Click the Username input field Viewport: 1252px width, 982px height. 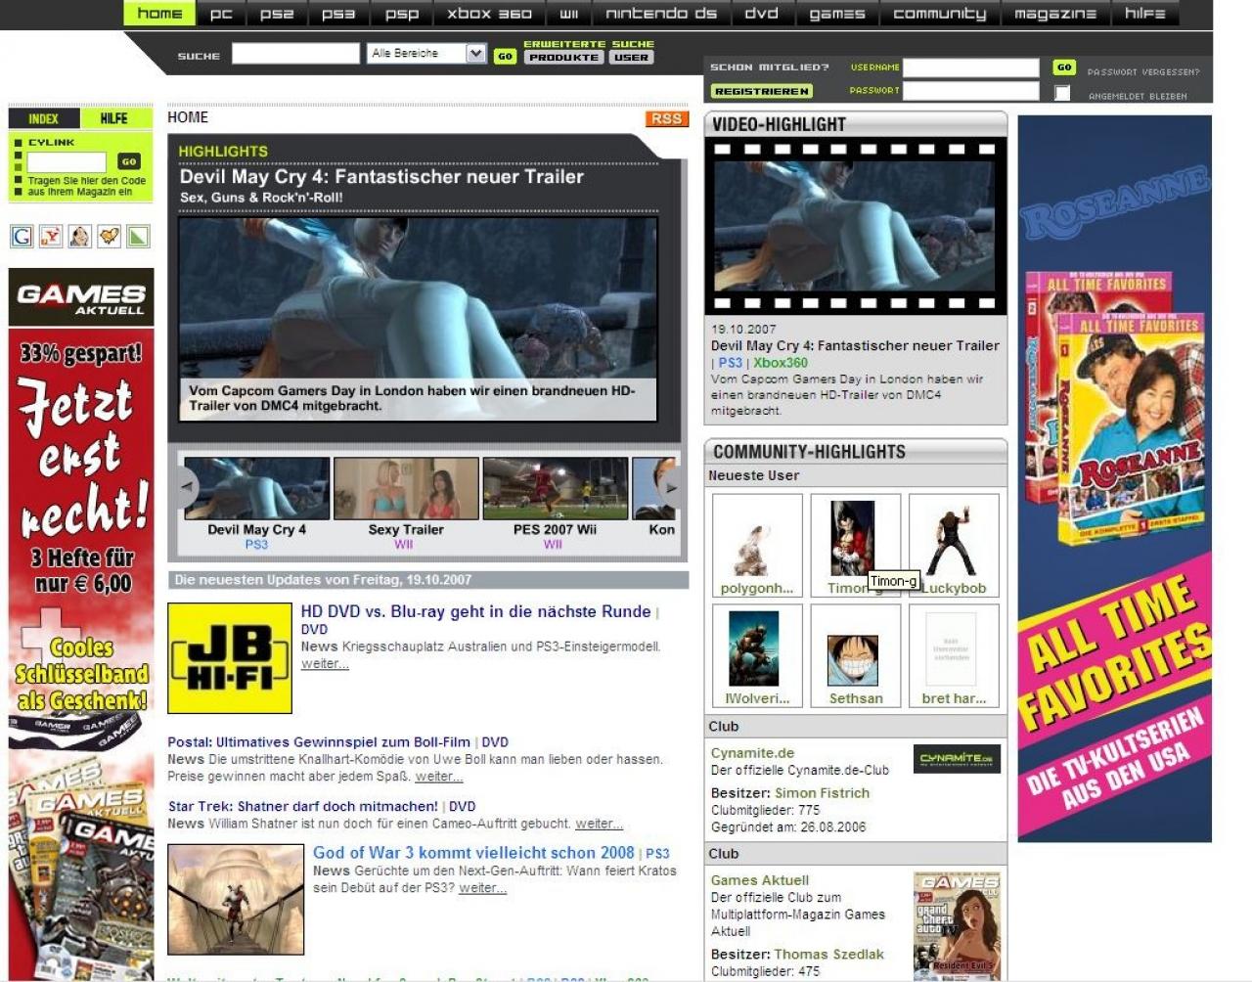click(970, 67)
